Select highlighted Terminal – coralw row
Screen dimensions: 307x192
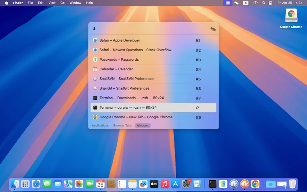[153, 108]
